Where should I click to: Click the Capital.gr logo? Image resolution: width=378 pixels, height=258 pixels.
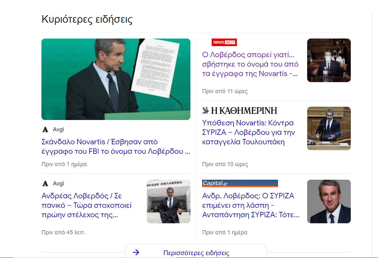tap(240, 183)
